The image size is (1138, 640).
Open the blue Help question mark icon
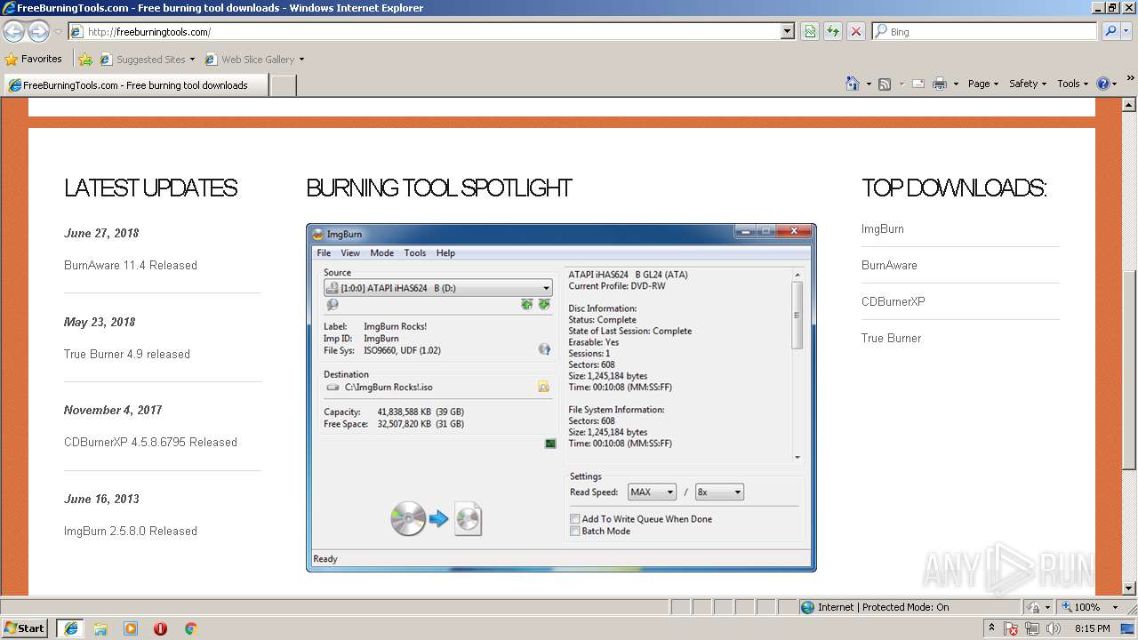(1103, 84)
